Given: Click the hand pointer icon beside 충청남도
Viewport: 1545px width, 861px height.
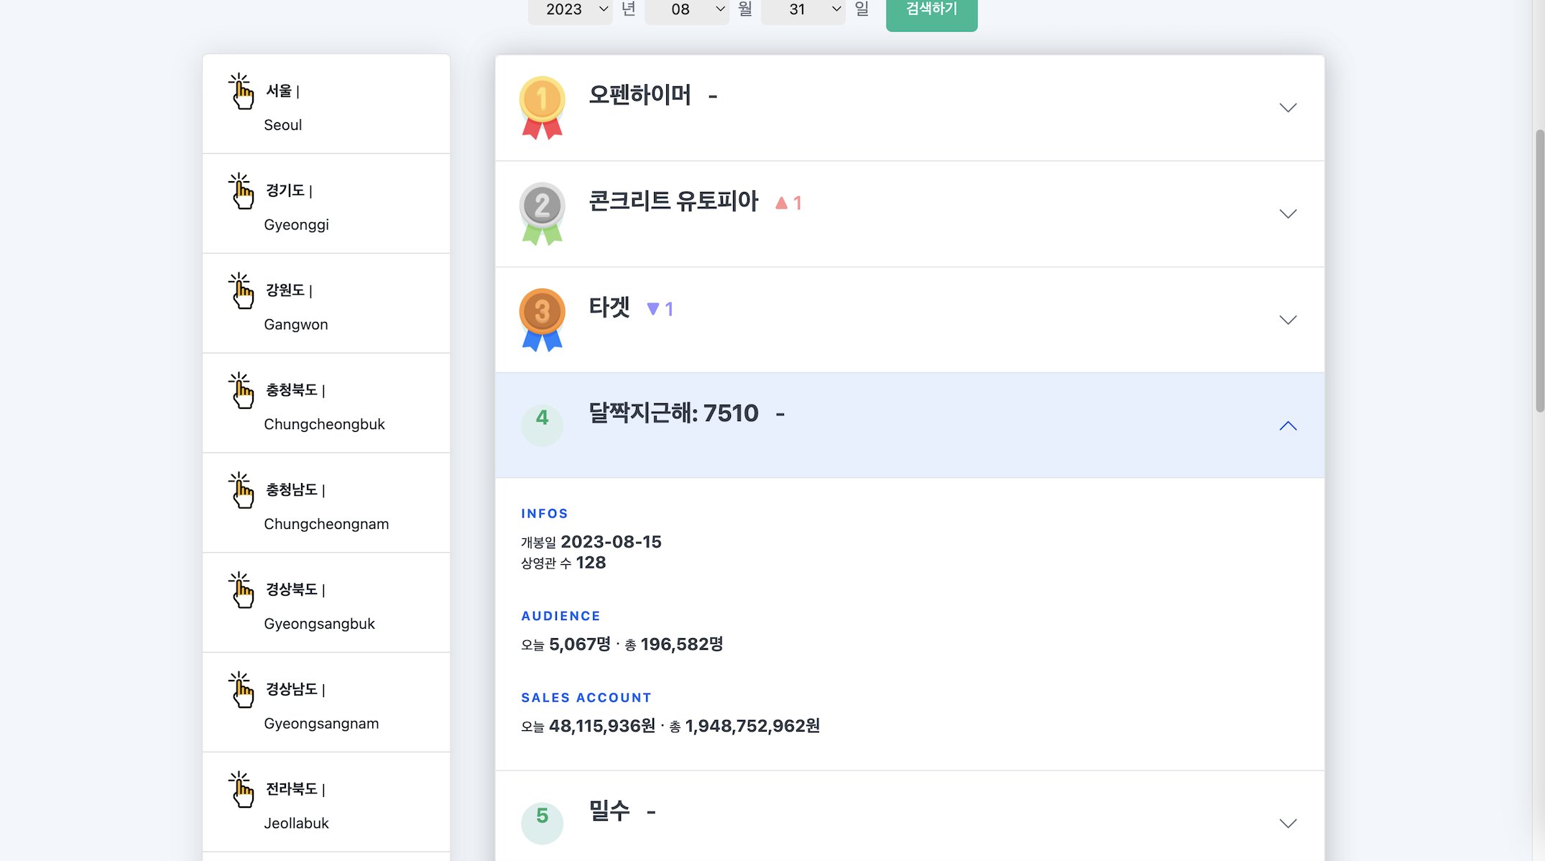Looking at the screenshot, I should [x=241, y=491].
